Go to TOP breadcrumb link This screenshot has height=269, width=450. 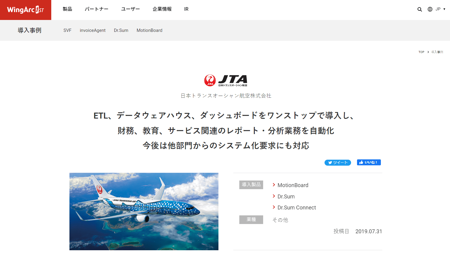[421, 52]
